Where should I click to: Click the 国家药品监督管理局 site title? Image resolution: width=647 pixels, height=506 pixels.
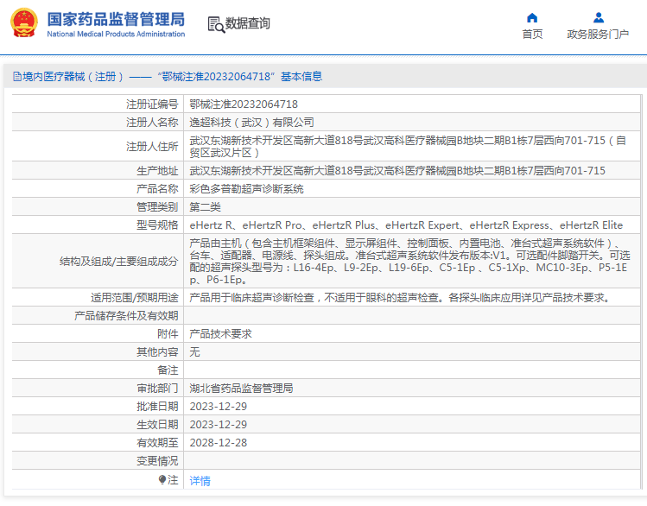[x=115, y=18]
